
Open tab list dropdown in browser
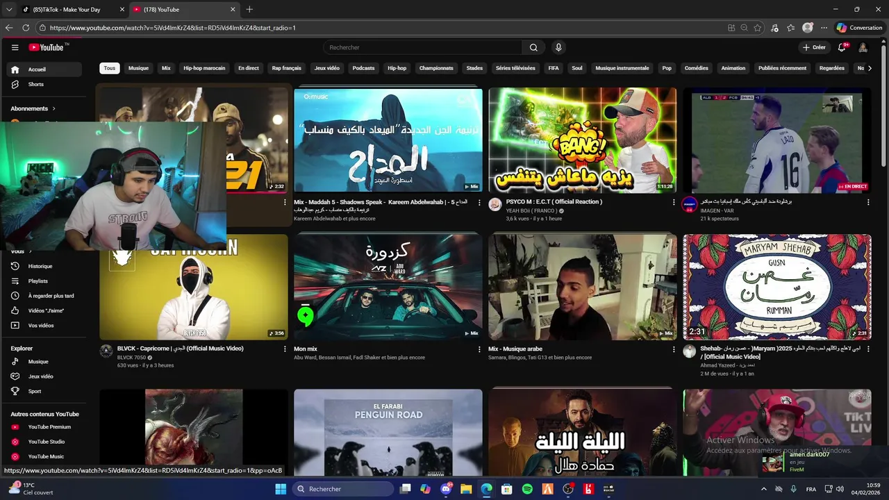(9, 9)
